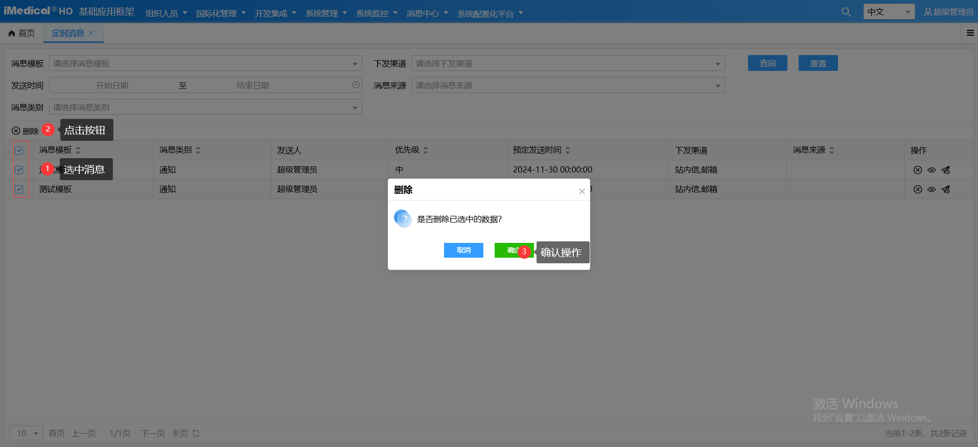Click the 取消 button in dialog
Viewport: 978px width, 447px height.
(x=463, y=250)
